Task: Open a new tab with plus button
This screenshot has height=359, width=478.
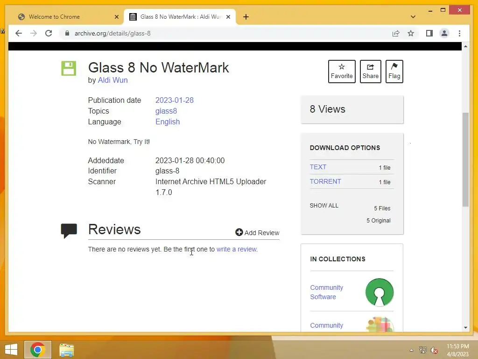Action: 246,17
